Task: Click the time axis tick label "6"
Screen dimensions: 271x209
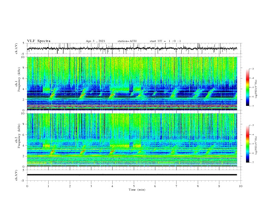Action: click(x=155, y=186)
